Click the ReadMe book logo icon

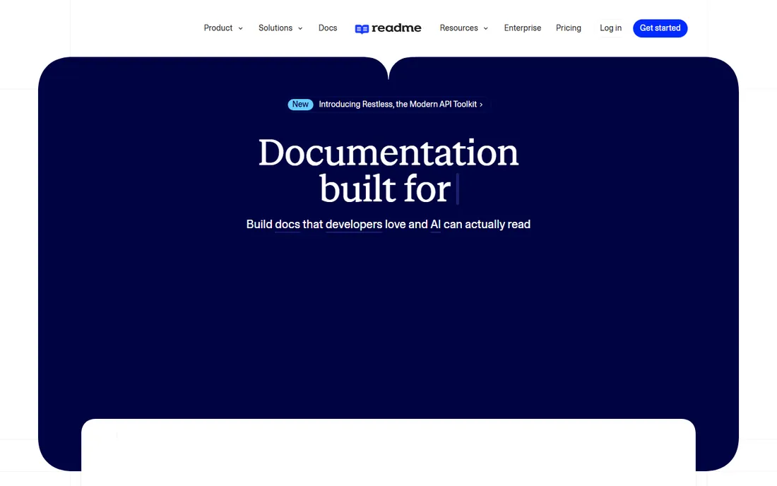[x=362, y=29]
